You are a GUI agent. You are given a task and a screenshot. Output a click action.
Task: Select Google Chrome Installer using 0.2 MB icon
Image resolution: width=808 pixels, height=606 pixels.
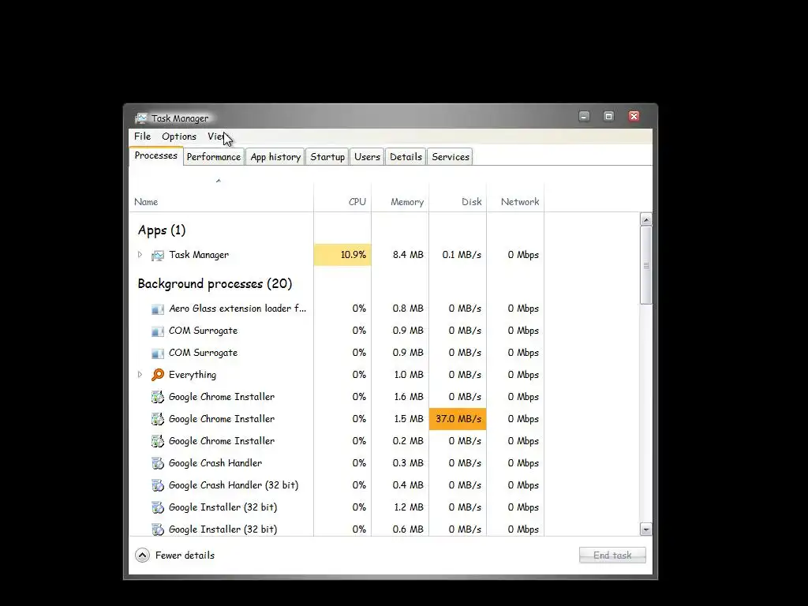157,441
